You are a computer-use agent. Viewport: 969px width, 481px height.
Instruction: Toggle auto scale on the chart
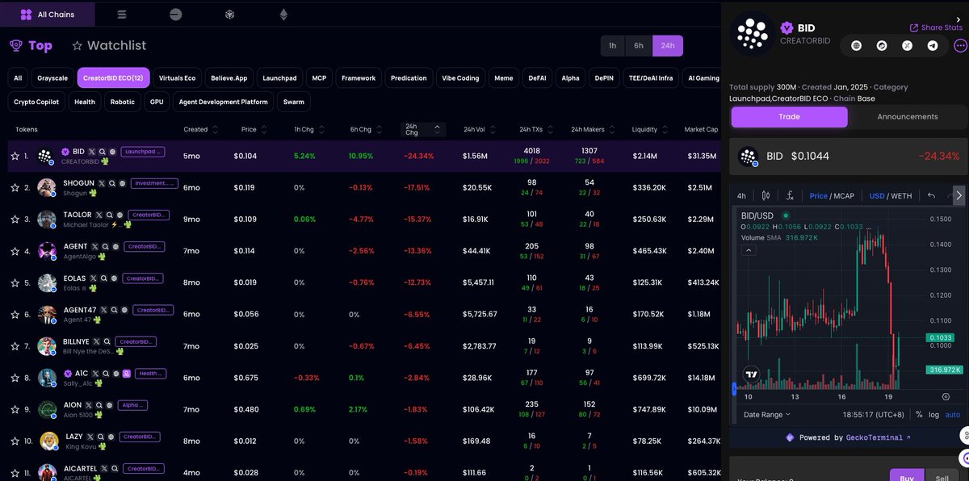pos(953,415)
